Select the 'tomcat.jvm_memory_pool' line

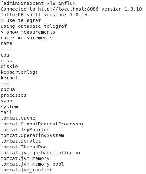(x=32, y=164)
